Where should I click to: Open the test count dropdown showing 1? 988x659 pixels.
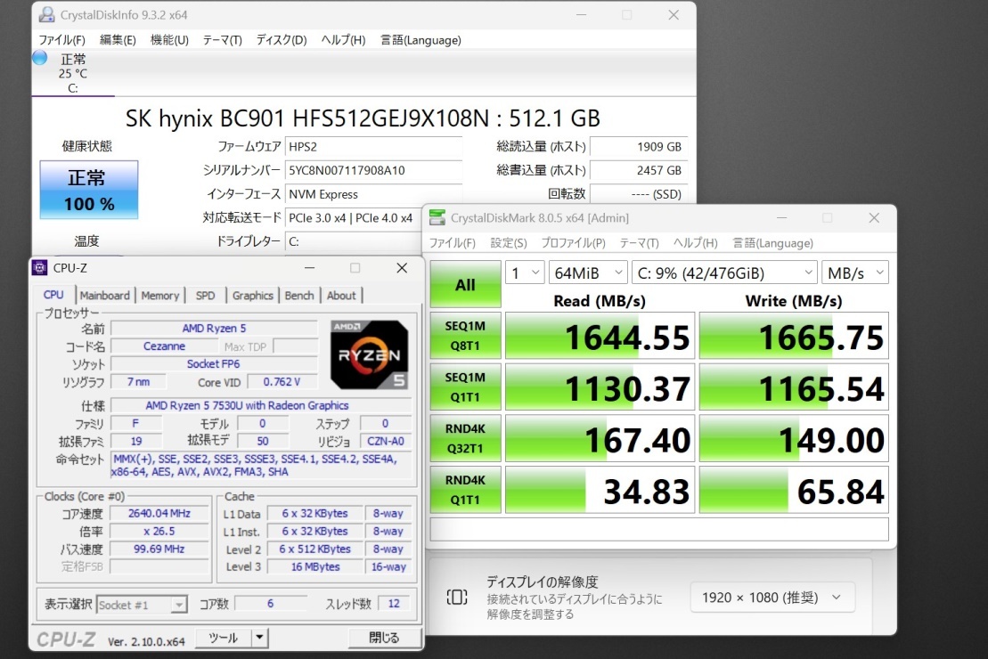[524, 273]
